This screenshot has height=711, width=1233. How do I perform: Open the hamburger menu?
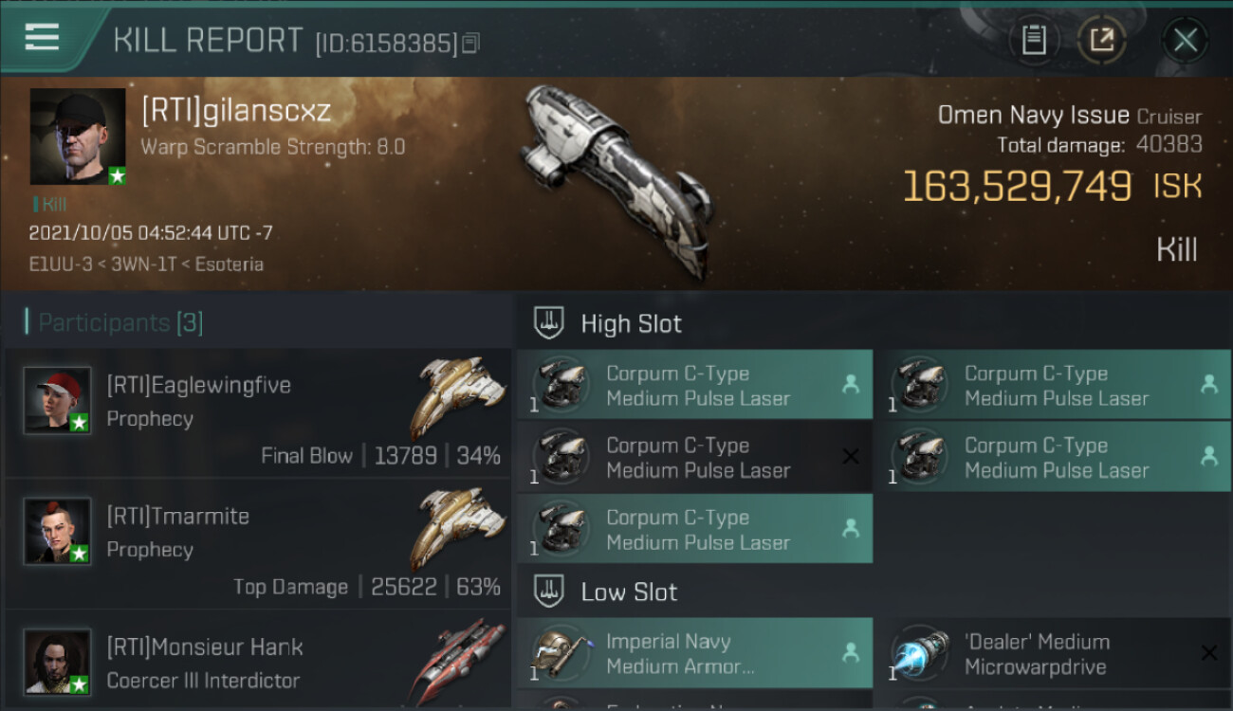click(42, 38)
